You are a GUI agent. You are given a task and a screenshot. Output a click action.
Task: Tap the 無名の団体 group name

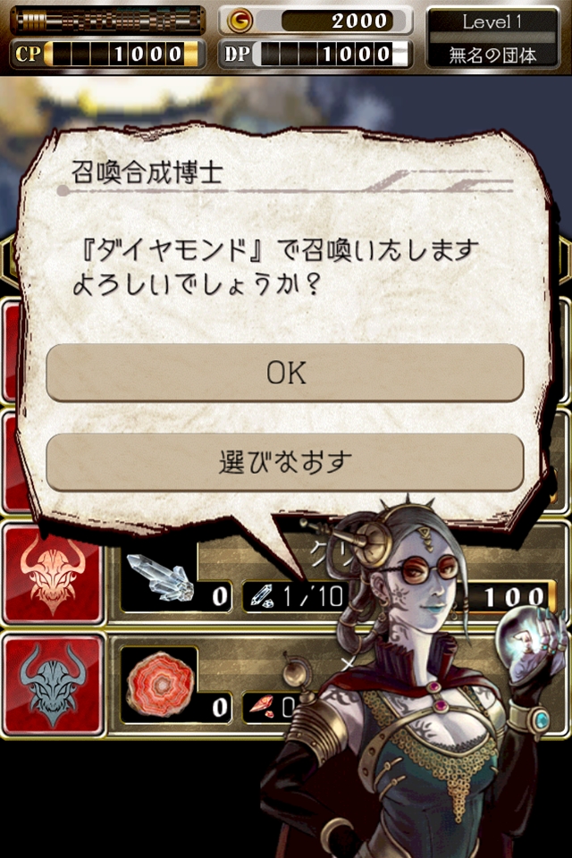492,55
